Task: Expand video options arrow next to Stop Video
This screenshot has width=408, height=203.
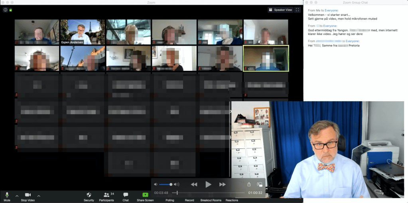Action: pos(39,195)
